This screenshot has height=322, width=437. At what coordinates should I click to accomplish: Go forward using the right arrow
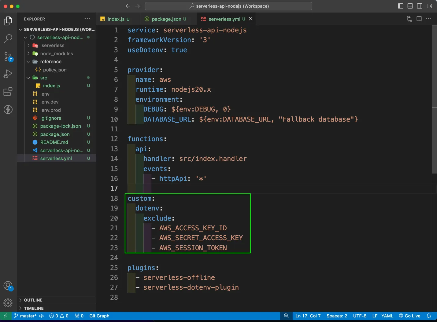138,6
